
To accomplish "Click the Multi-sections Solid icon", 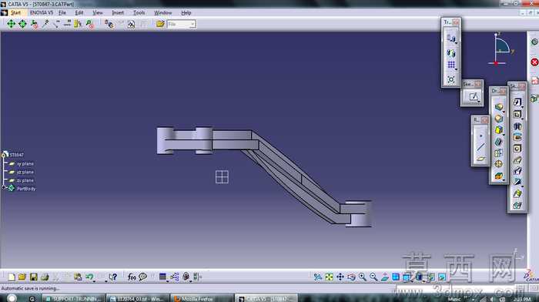I will click(x=517, y=193).
